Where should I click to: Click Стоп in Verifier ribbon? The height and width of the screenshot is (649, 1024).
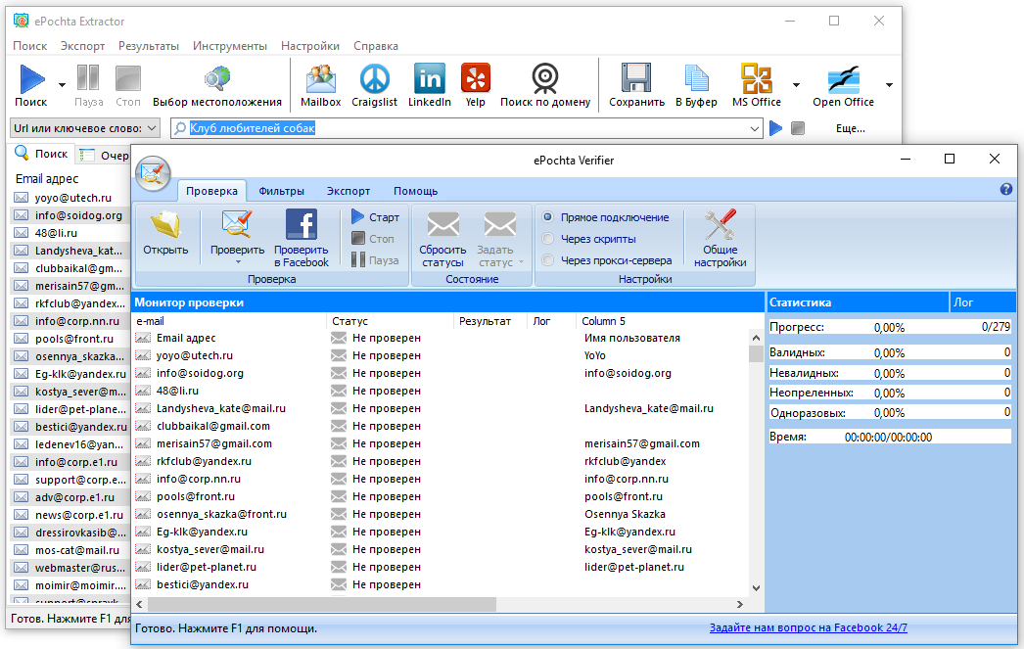click(373, 238)
